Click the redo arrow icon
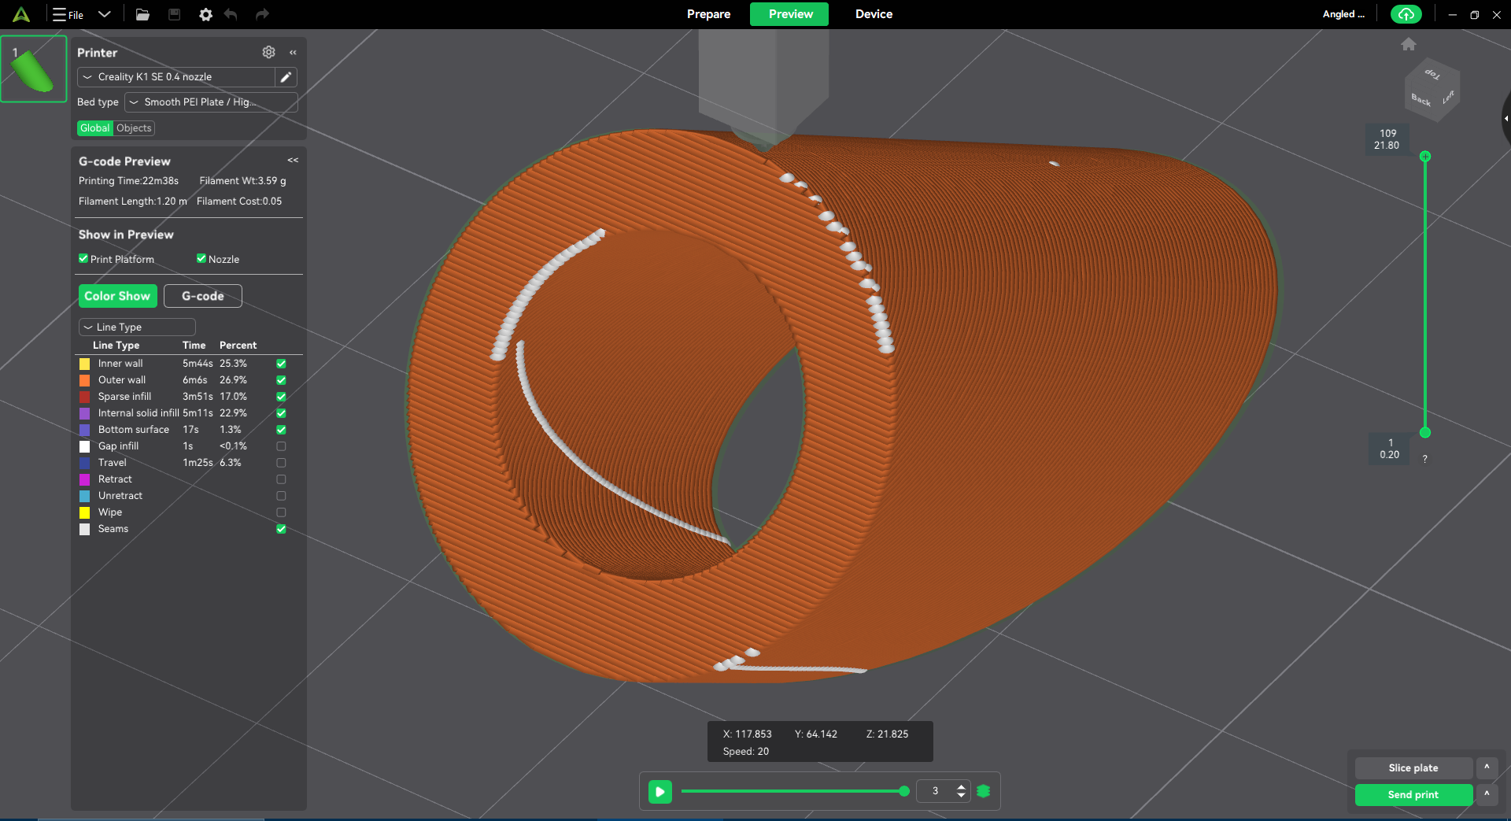Image resolution: width=1511 pixels, height=821 pixels. click(x=262, y=14)
